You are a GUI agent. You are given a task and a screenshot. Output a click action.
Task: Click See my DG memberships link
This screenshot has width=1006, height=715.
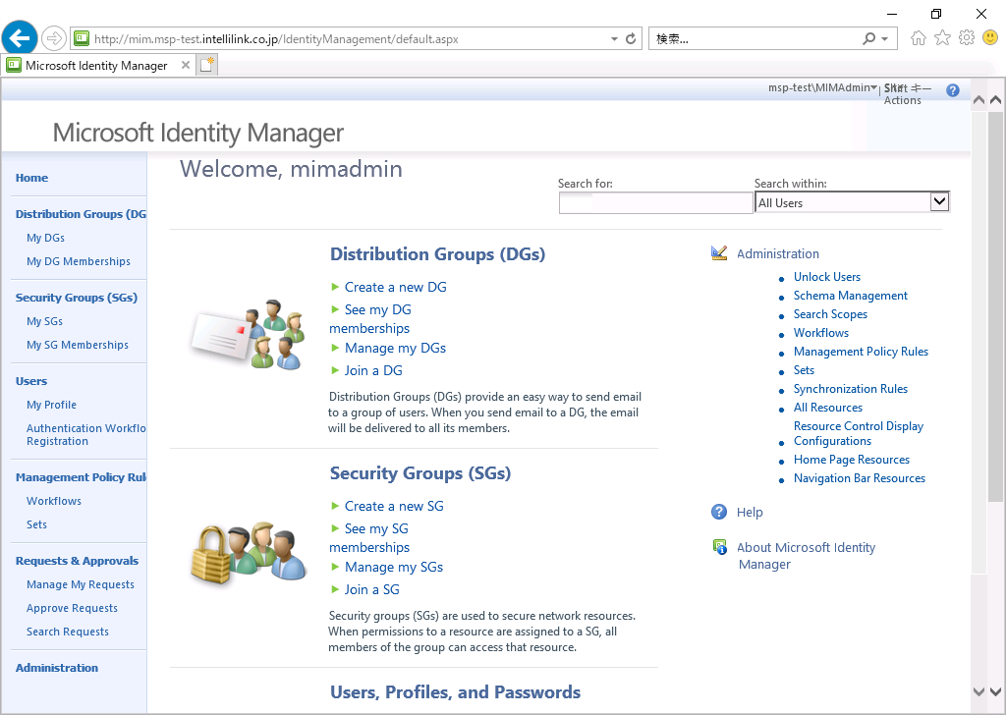pyautogui.click(x=370, y=318)
